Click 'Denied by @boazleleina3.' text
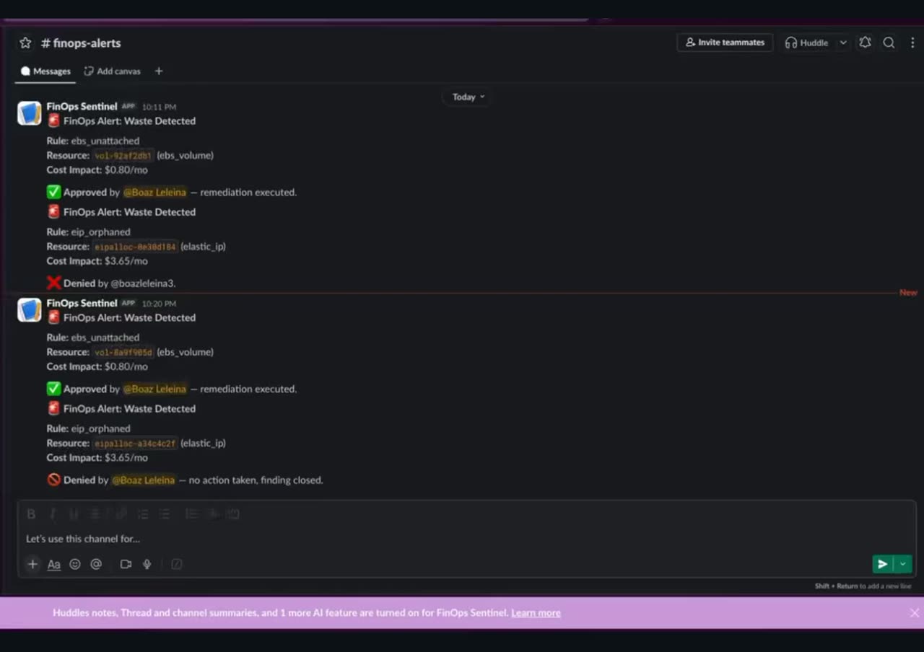The image size is (924, 652). [119, 283]
